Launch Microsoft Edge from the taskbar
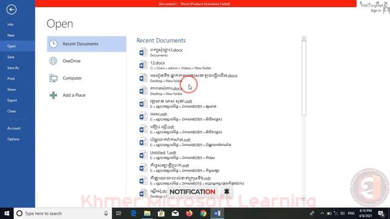This screenshot has height=219, width=390. point(133,214)
